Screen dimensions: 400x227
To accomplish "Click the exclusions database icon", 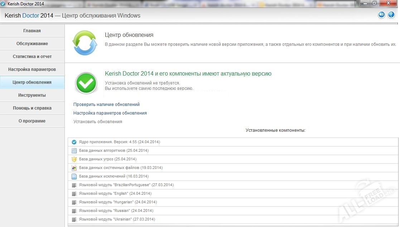I will coord(74,176).
